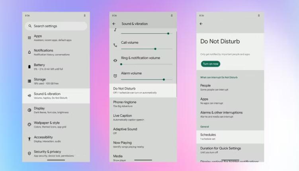Click the search magnifier icon in settings
The height and width of the screenshot is (171, 299).
pyautogui.click(x=30, y=26)
